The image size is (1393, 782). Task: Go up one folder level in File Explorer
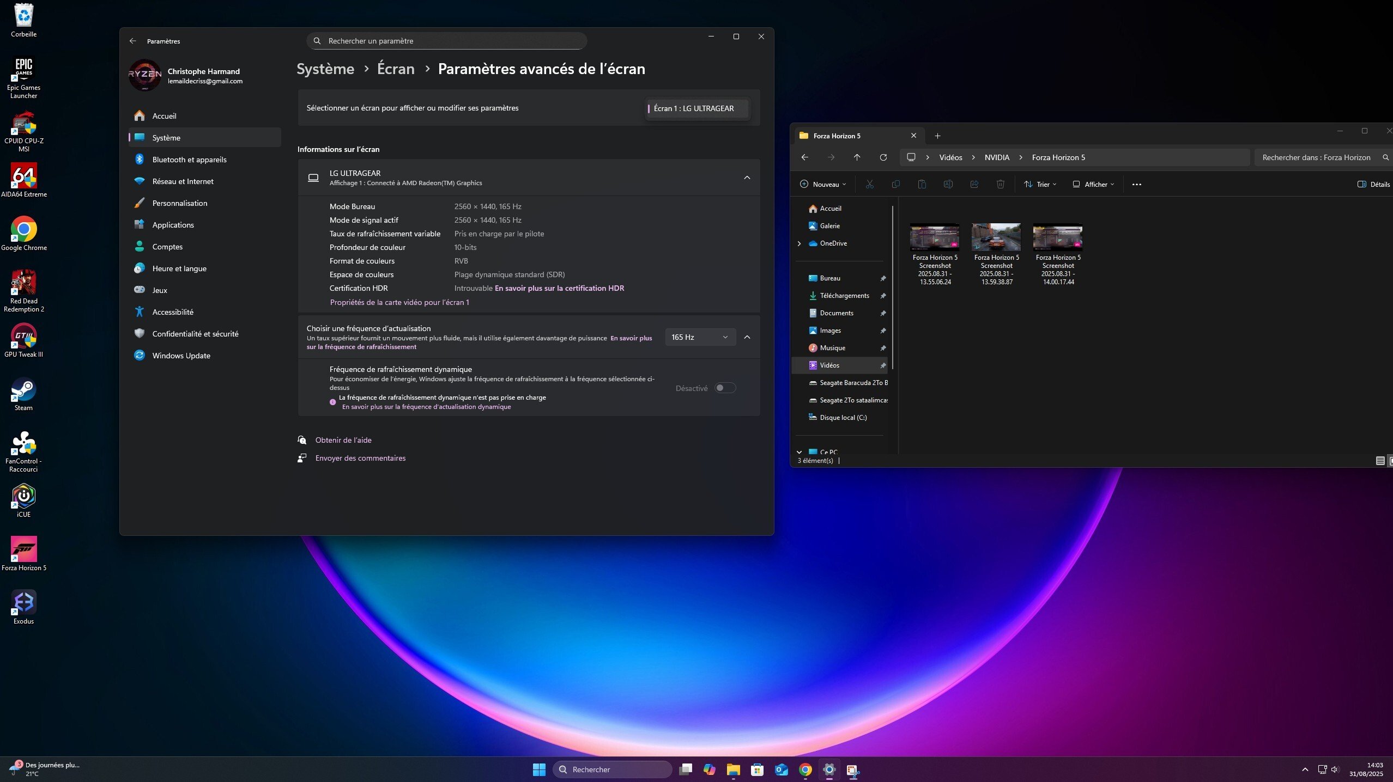click(857, 157)
